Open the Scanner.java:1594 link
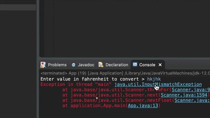210x118 pixels. tap(184, 95)
